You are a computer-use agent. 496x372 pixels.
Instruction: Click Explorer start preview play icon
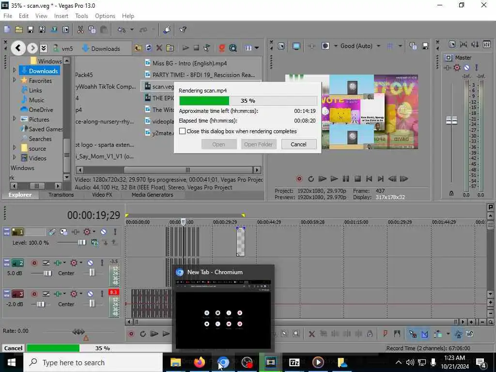click(186, 48)
